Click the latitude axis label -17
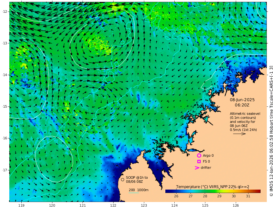This screenshot has width=273, height=211. coord(5,170)
